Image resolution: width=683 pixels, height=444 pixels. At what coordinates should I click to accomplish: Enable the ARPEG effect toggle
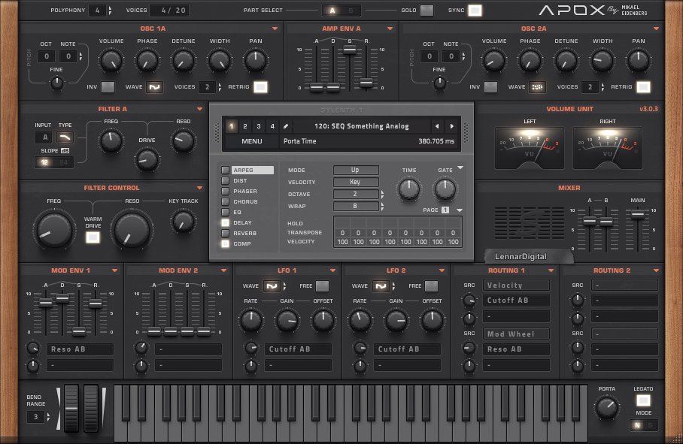[x=225, y=170]
